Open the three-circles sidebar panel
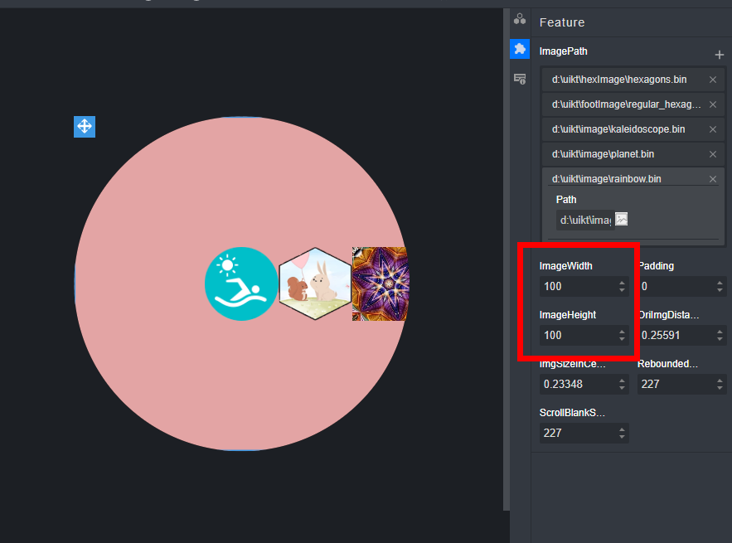Viewport: 732px width, 543px height. click(520, 19)
